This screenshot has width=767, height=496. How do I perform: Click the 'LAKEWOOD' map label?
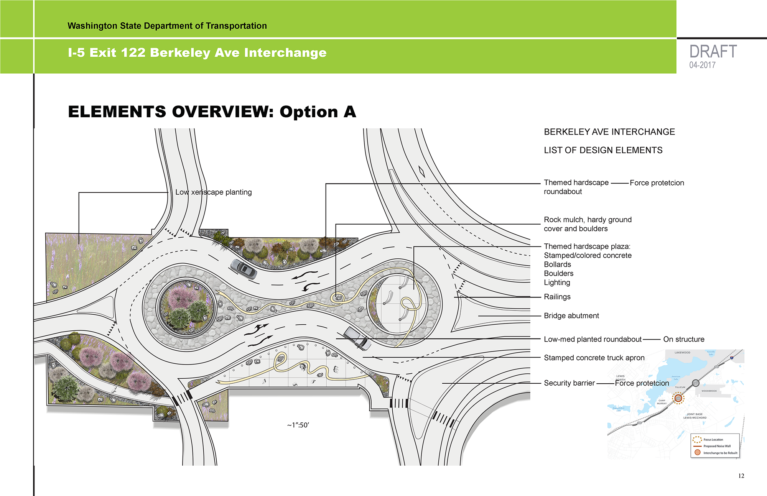tap(682, 353)
